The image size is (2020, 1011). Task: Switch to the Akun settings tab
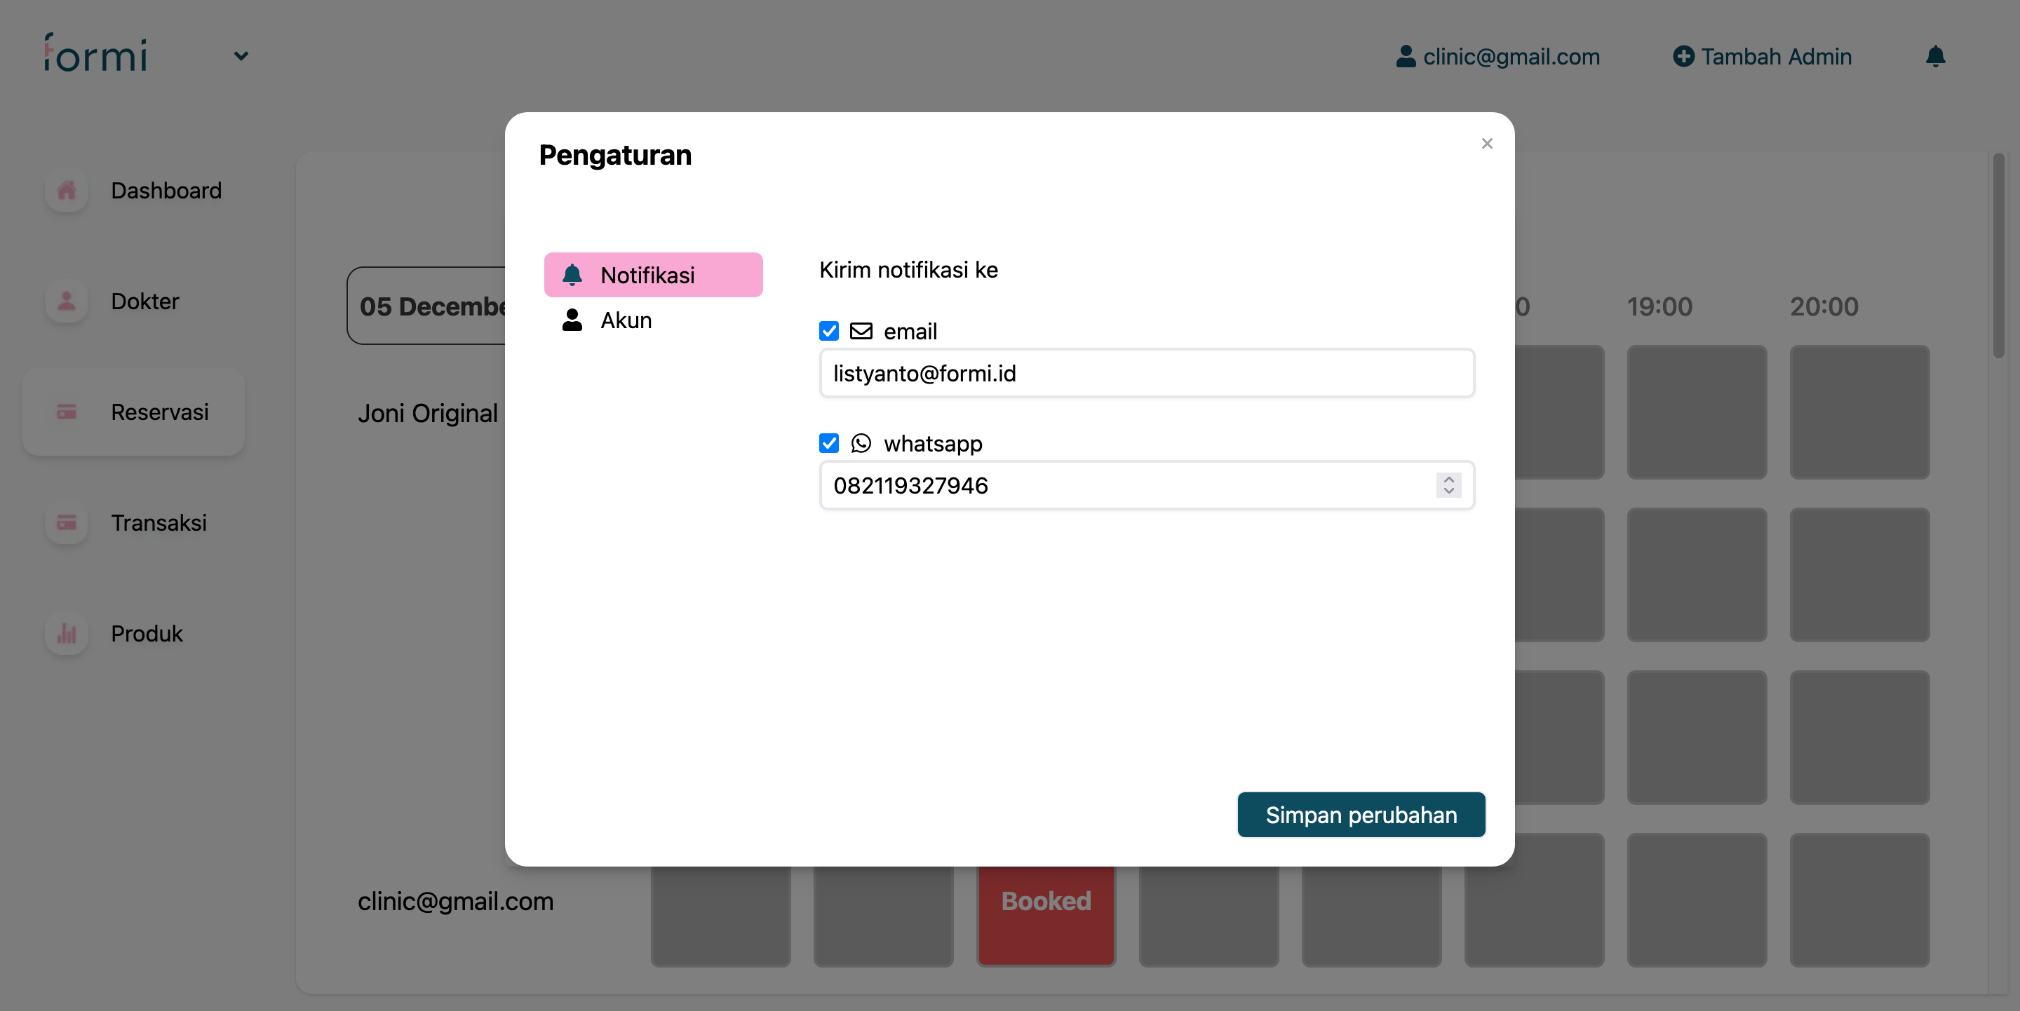click(625, 320)
